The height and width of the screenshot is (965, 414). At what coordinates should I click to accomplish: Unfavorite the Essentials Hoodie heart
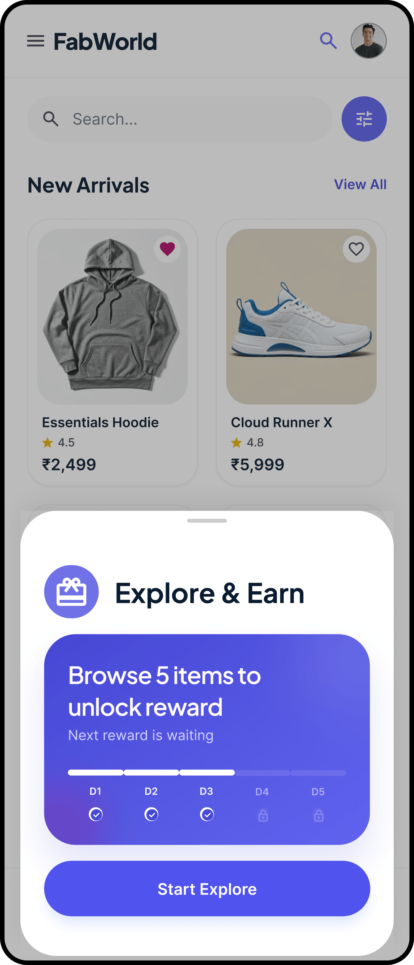167,249
